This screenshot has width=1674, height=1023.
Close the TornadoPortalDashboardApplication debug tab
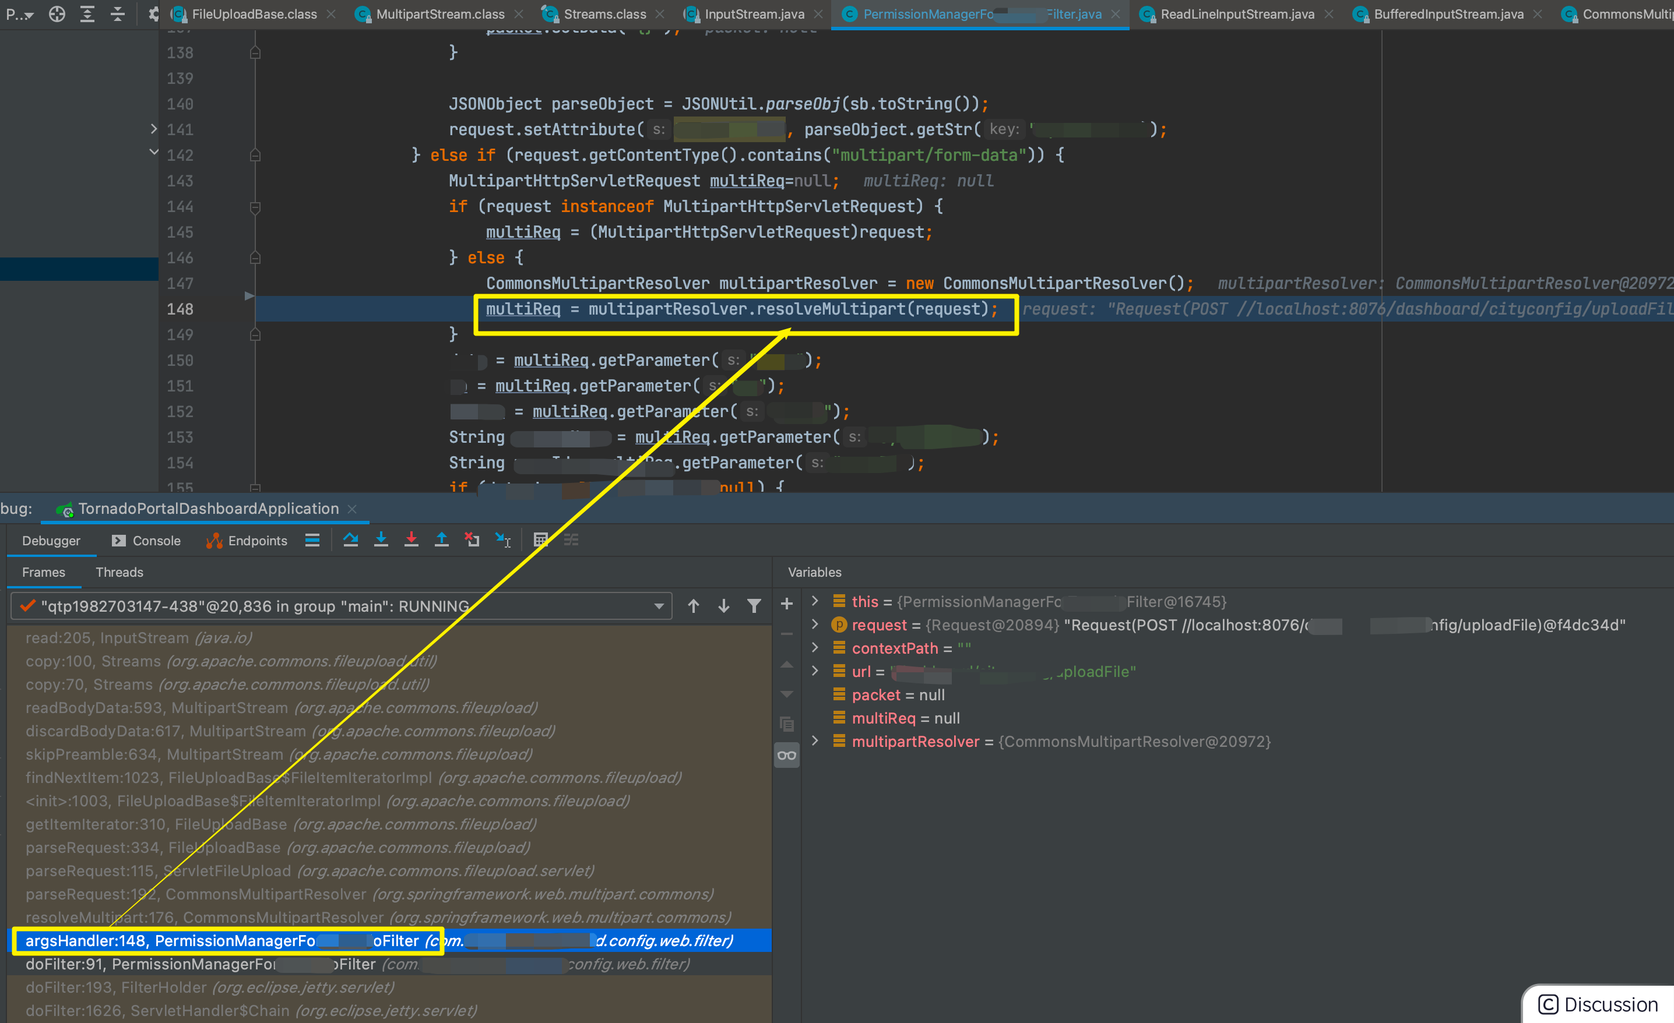(352, 509)
